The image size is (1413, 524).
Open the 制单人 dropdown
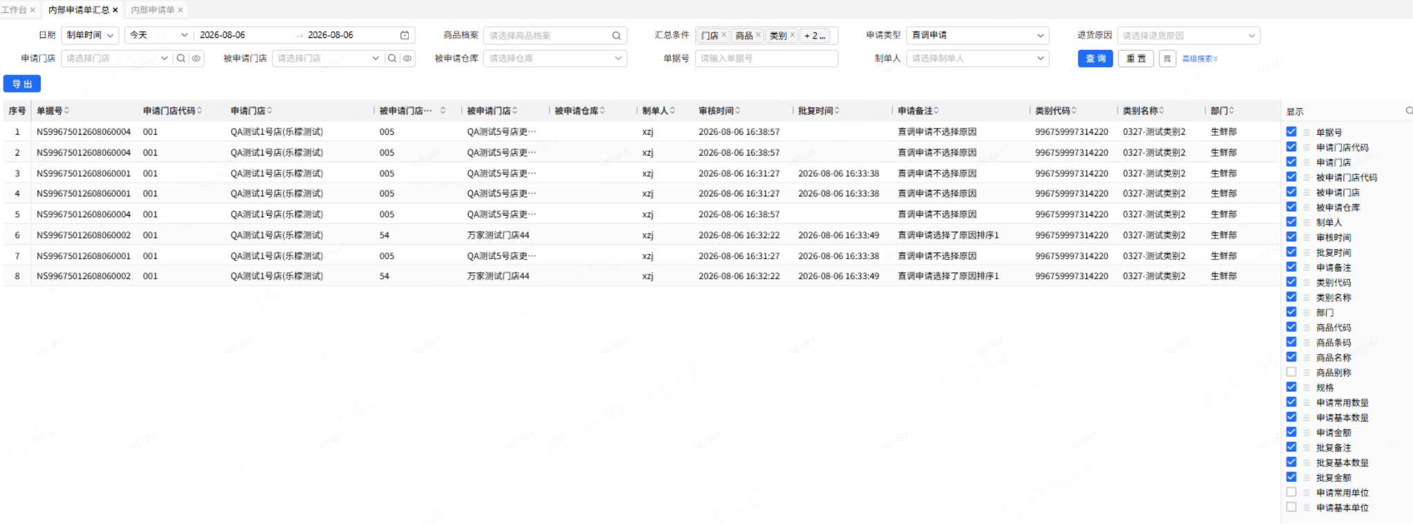pyautogui.click(x=977, y=59)
